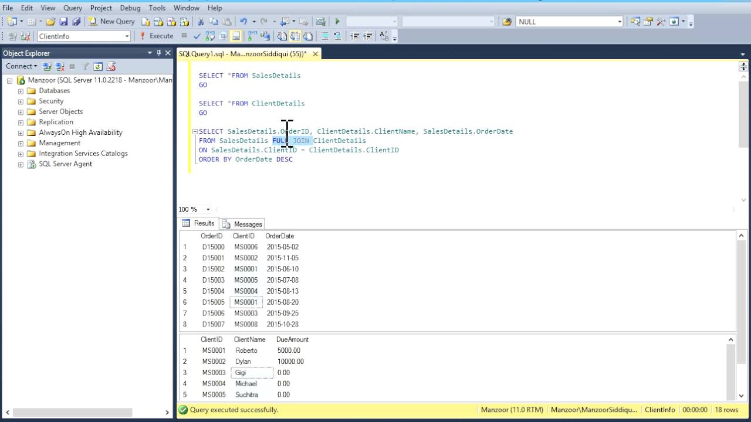Click the Comment Out Selected Lines icon

click(324, 36)
